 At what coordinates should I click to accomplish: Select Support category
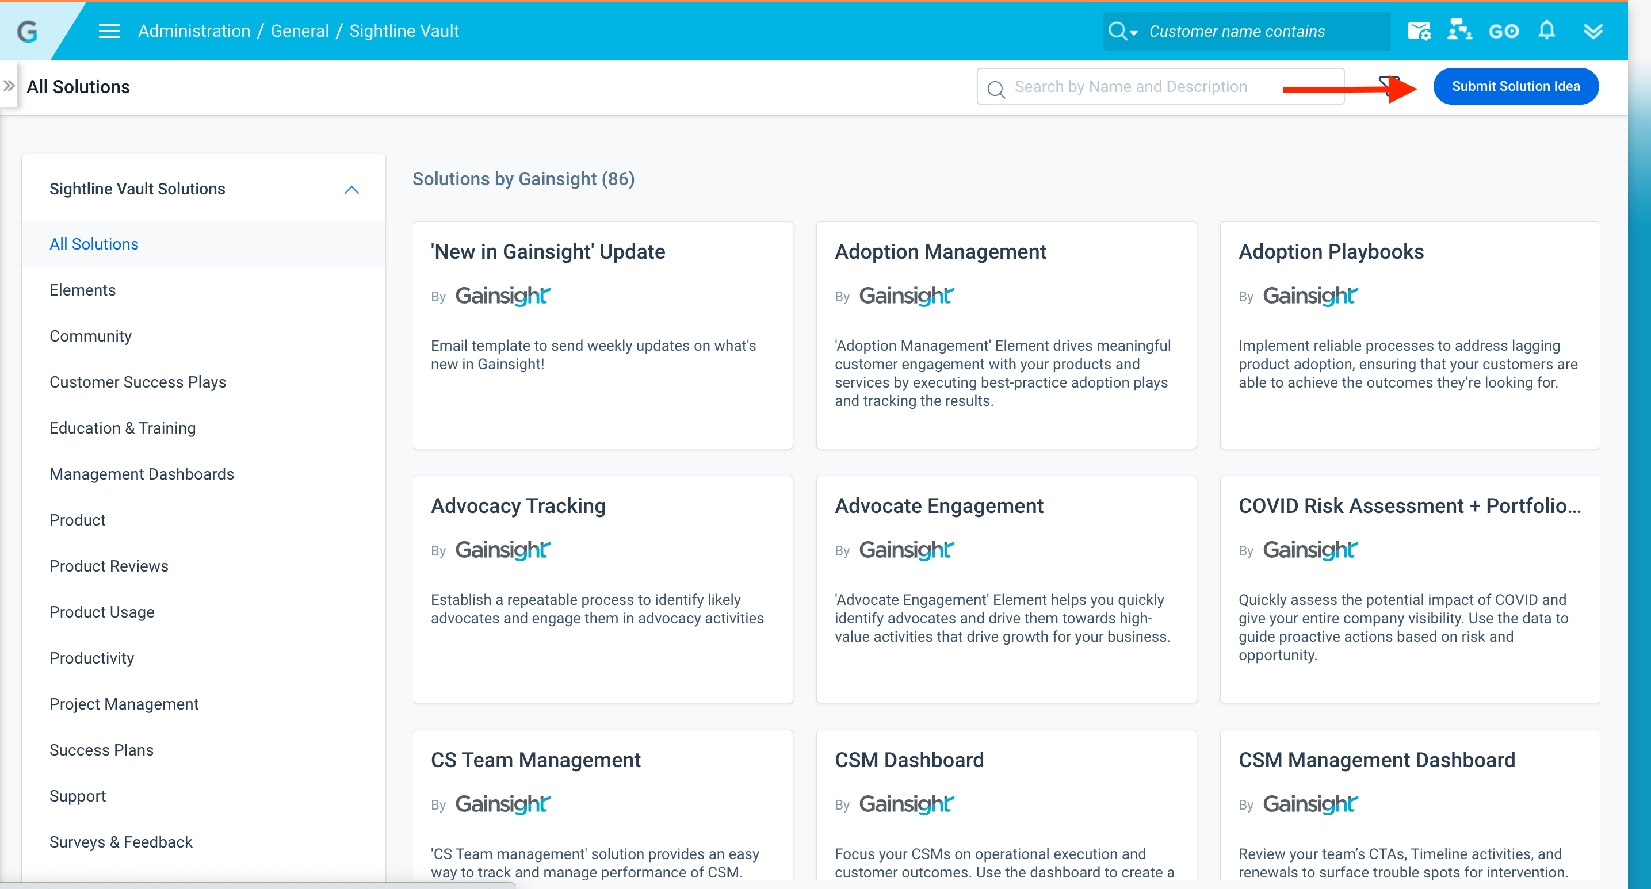point(204,796)
